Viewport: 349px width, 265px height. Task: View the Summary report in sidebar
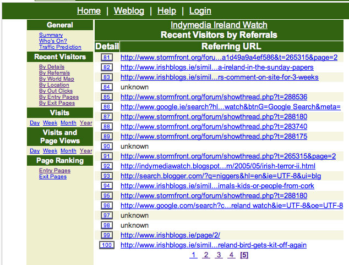click(51, 35)
